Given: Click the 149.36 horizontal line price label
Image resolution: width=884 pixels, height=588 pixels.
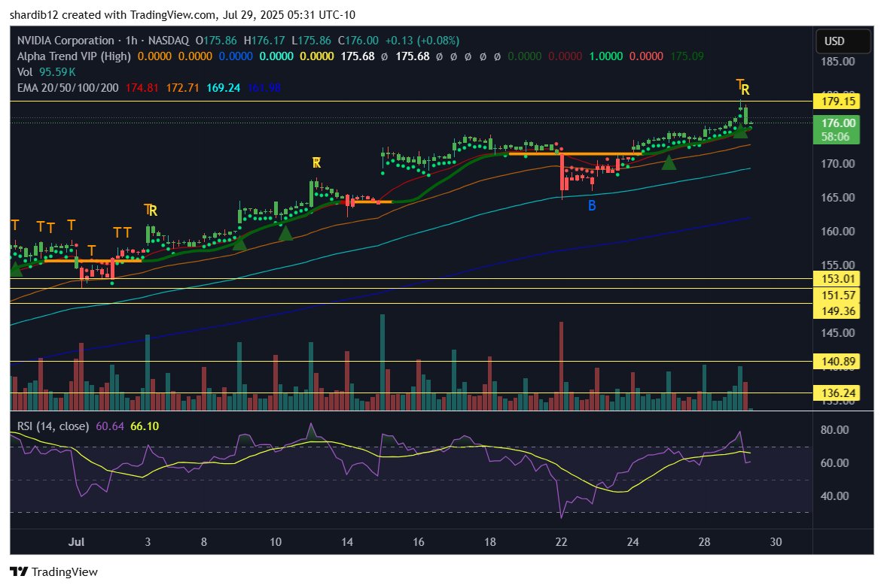Looking at the screenshot, I should [x=837, y=311].
